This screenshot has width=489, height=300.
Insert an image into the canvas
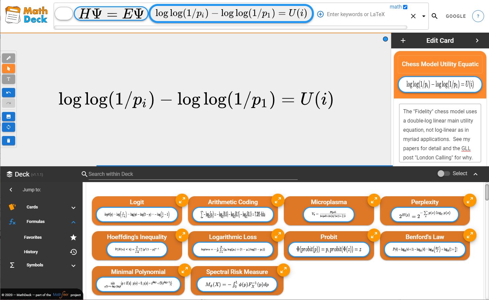pos(9,117)
